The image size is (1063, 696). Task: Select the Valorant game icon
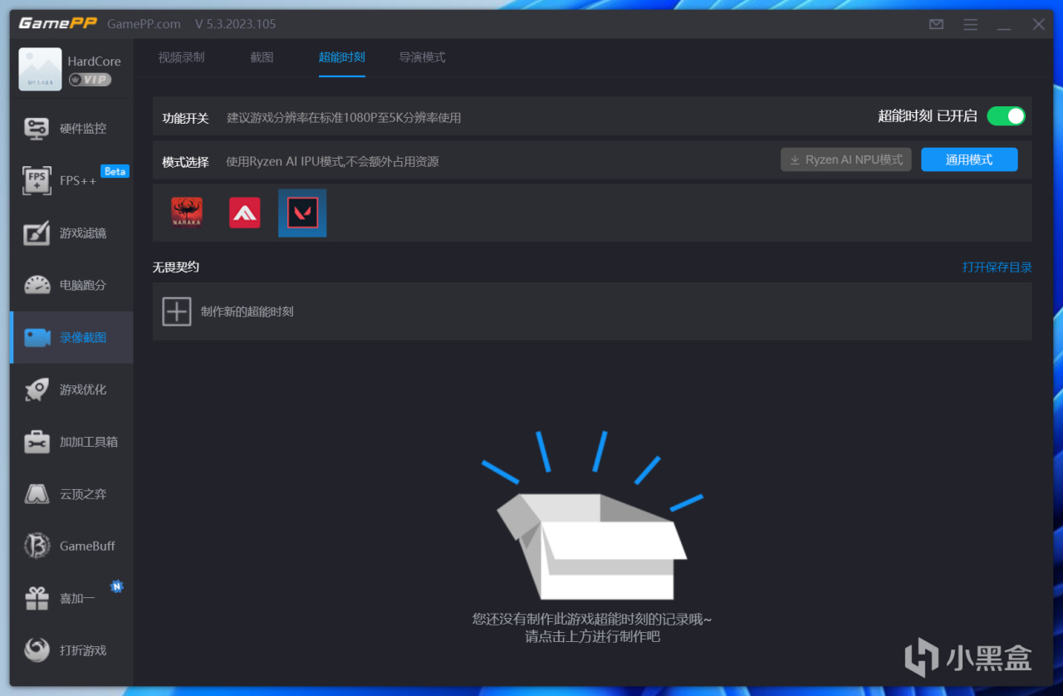(302, 213)
